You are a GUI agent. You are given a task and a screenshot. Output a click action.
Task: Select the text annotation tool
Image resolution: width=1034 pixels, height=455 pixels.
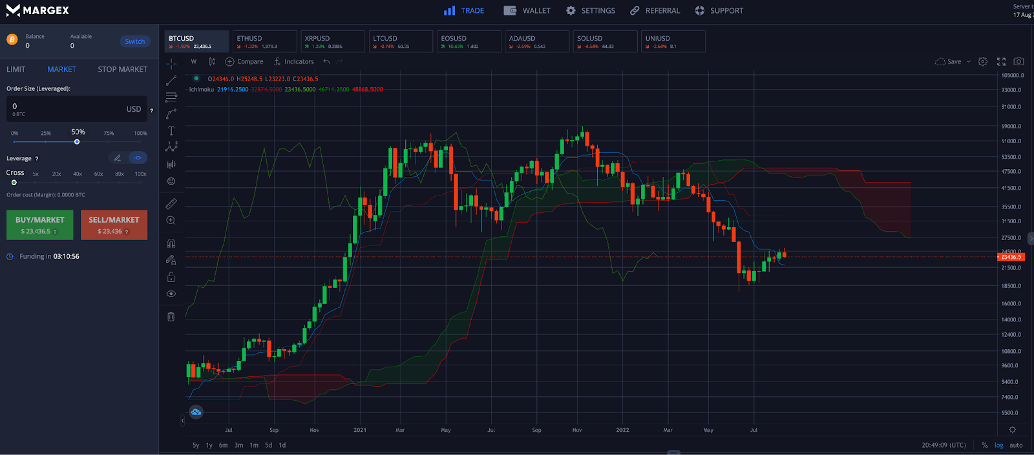point(171,131)
